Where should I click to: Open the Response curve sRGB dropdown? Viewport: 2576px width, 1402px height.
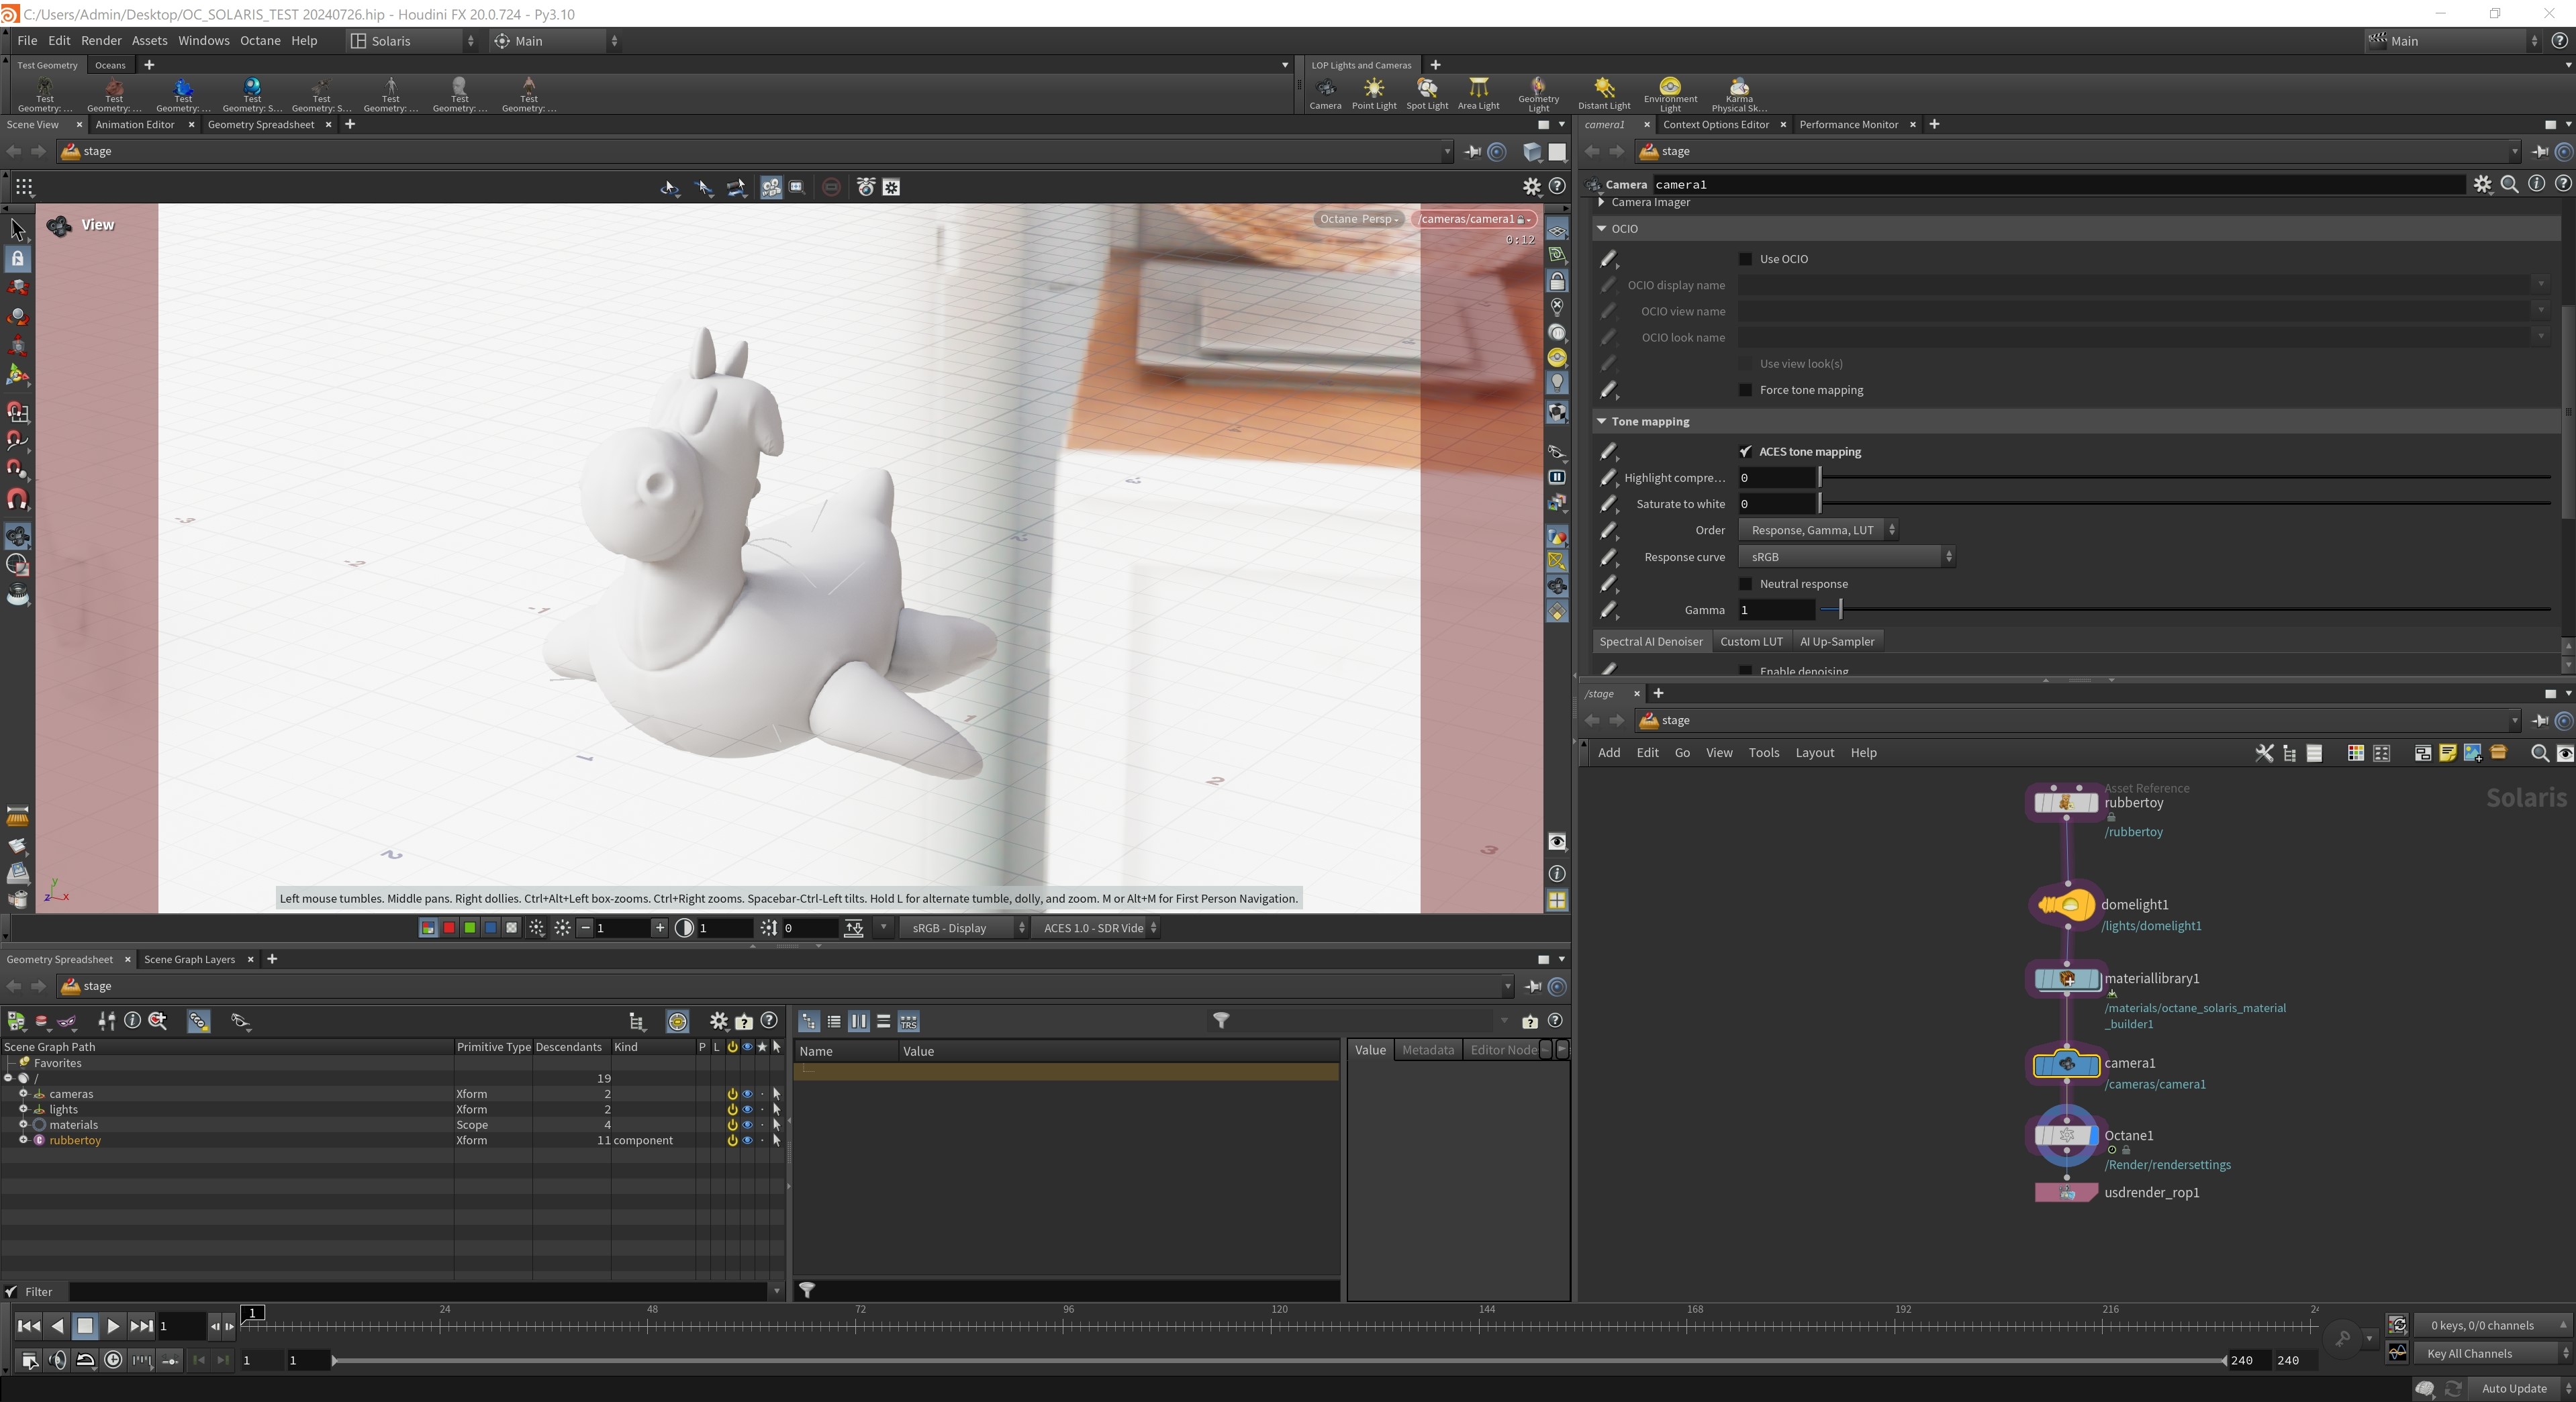coord(1846,557)
